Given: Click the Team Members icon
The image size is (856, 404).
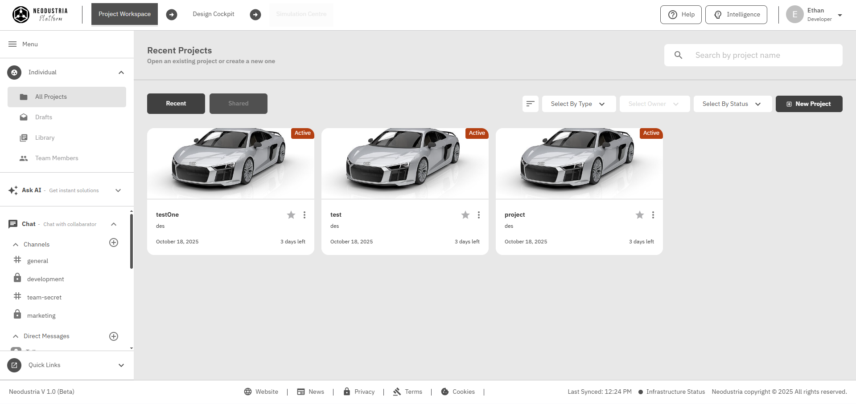Looking at the screenshot, I should [x=23, y=158].
